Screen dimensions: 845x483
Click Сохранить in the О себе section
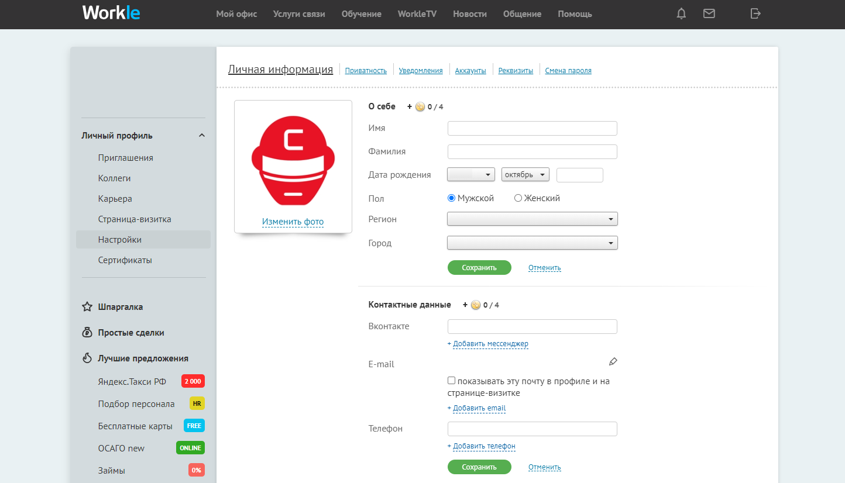click(479, 268)
